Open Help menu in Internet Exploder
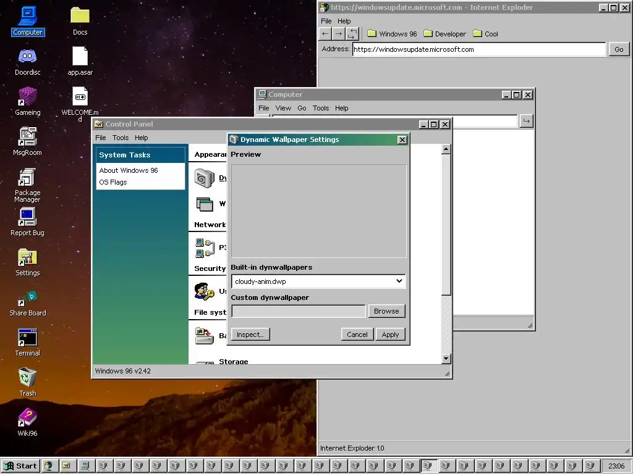Screen dimensions: 633x474 tap(344, 21)
